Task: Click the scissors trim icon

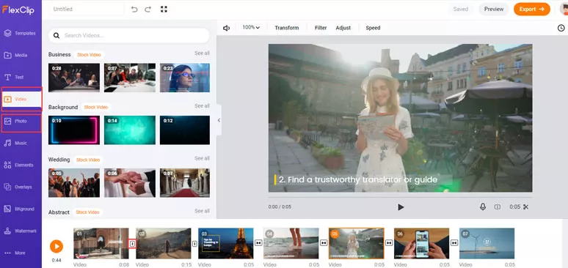Action: pyautogui.click(x=526, y=207)
